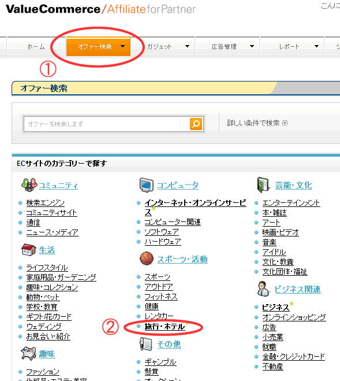
Task: Open the レポート menu dropdown arrow
Action: tap(316, 46)
